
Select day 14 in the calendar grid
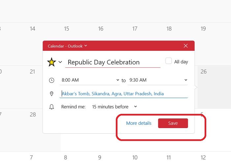(x=32, y=29)
